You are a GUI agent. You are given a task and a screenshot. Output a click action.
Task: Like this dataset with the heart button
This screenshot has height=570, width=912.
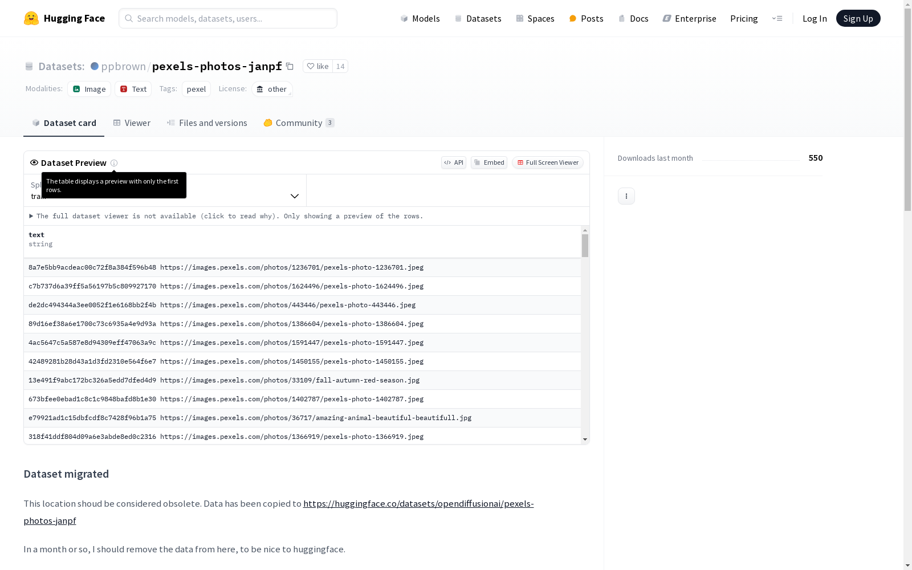click(317, 66)
